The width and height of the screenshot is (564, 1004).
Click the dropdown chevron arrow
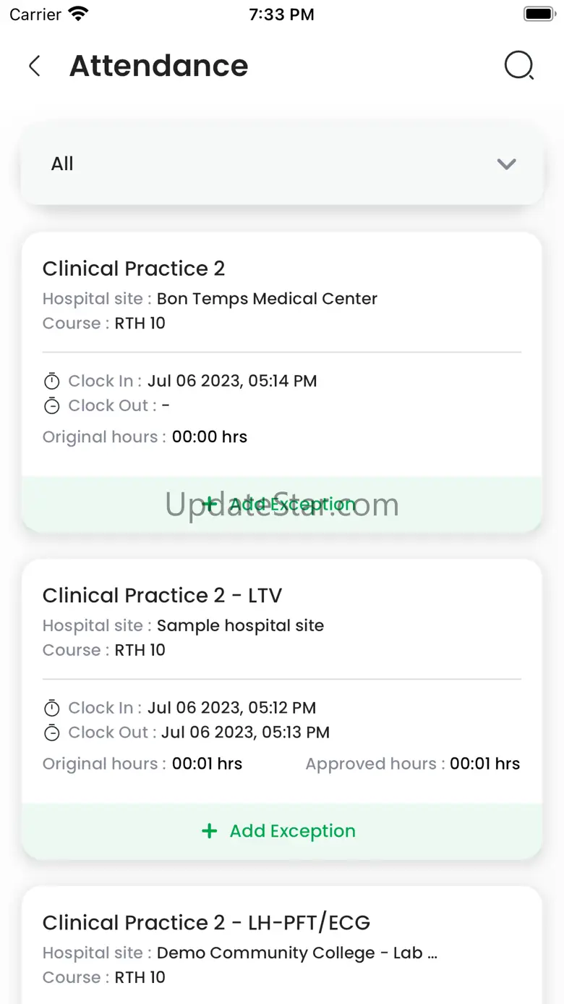tap(506, 164)
